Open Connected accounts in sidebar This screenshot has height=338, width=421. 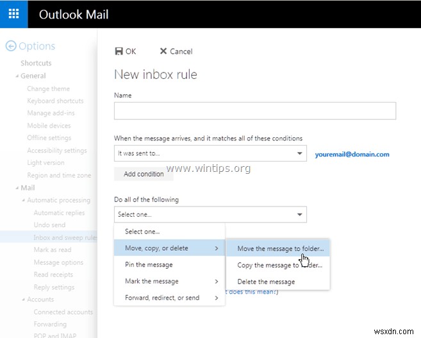tap(63, 312)
